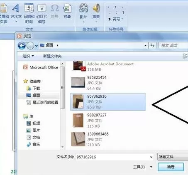The height and width of the screenshot is (175, 188).
Task: Expand the Sound (声音) dropdown arrow
Action: [96, 22]
